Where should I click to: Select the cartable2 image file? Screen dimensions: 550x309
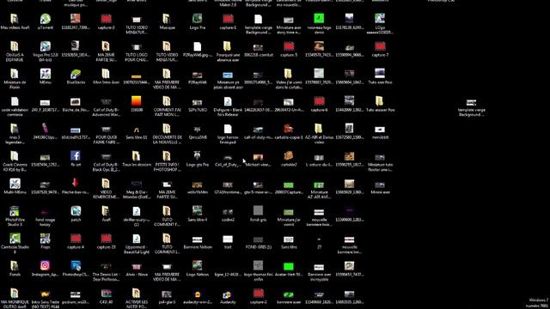[289, 156]
